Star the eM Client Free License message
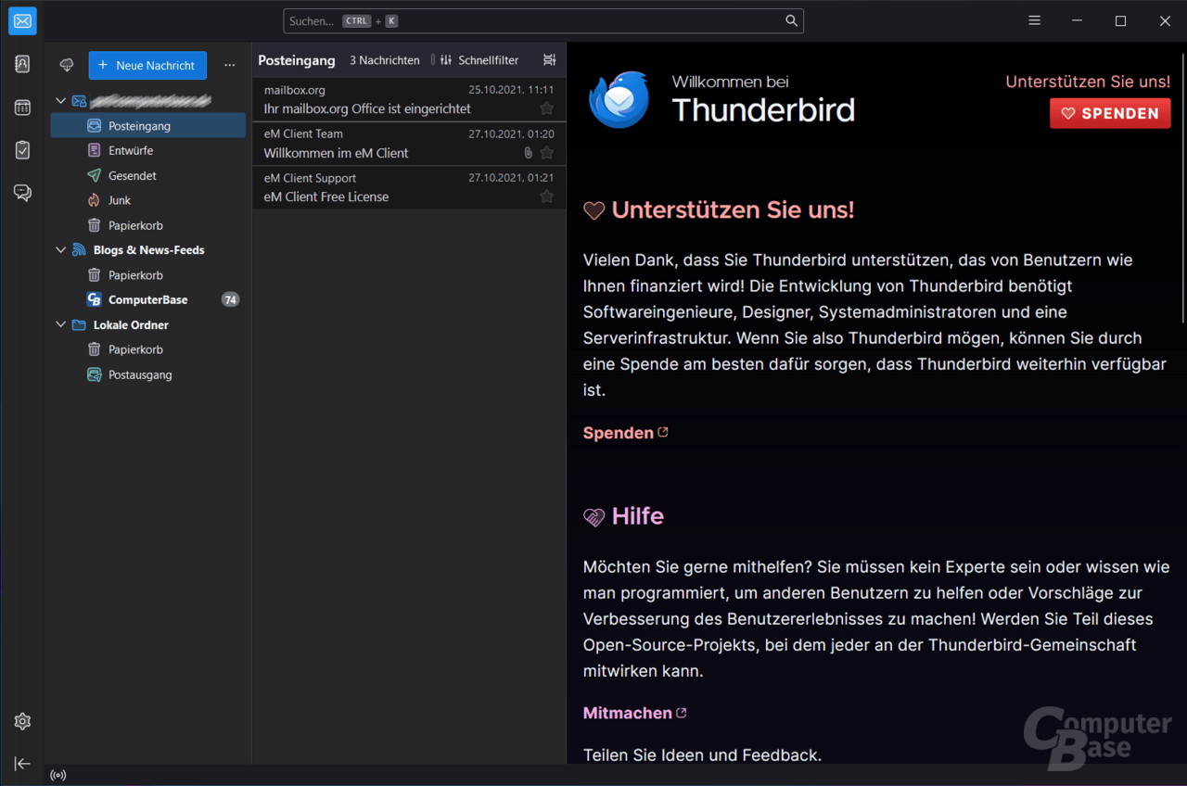1187x786 pixels. [546, 196]
